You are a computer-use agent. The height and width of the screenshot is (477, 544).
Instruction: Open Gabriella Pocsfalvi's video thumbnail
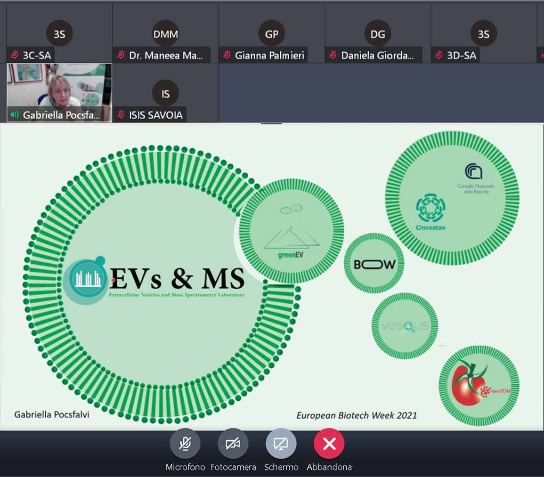(59, 93)
